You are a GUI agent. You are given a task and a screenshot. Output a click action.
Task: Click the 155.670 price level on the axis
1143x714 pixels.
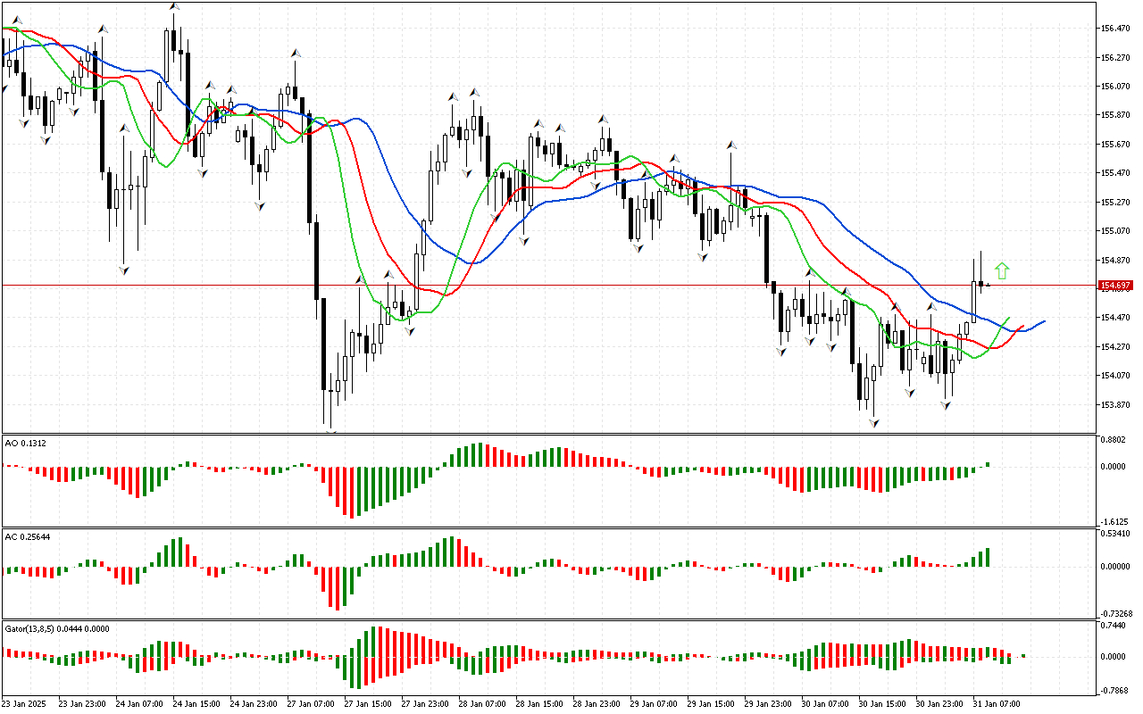click(1117, 145)
